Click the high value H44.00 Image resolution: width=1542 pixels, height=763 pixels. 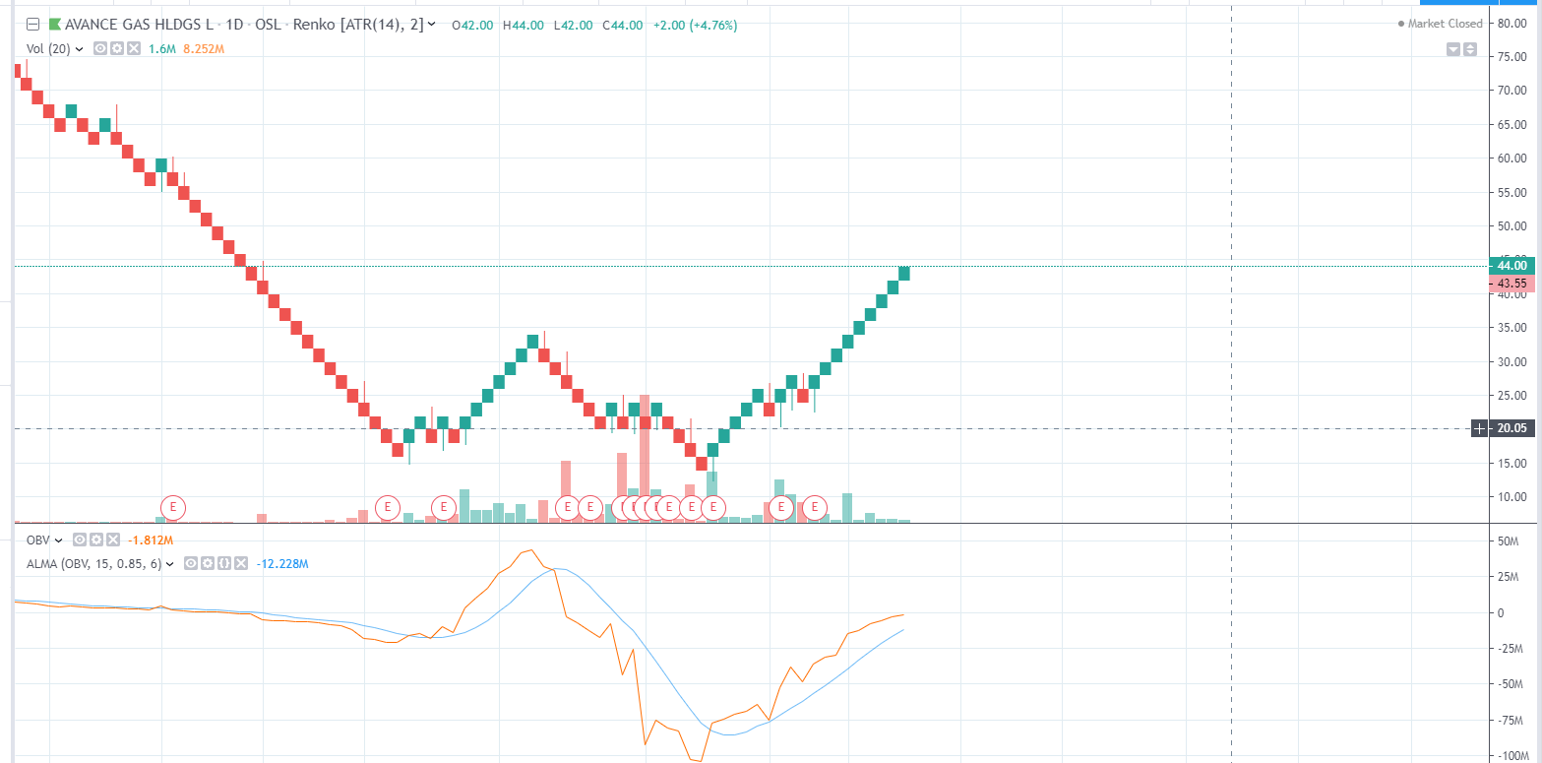pos(523,25)
